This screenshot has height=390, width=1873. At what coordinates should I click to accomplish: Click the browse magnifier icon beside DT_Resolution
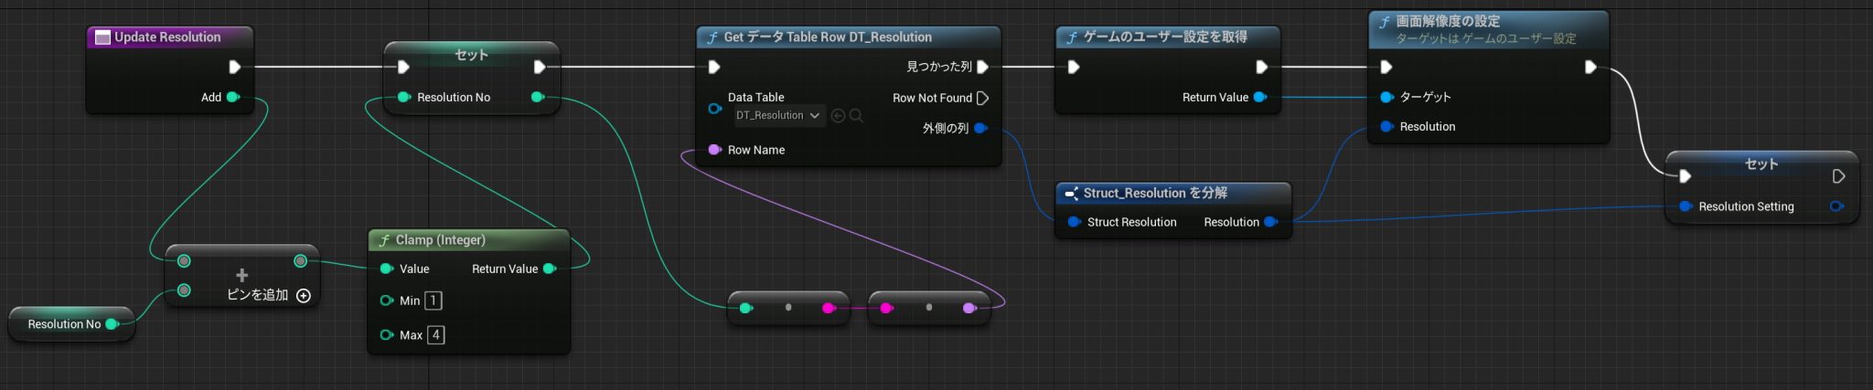856,116
